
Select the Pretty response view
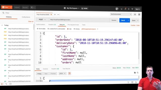tap(39, 74)
